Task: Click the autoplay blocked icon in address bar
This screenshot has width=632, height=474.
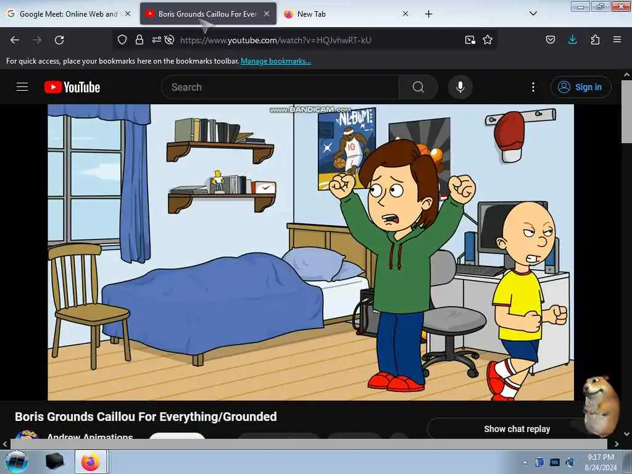Action: 169,39
